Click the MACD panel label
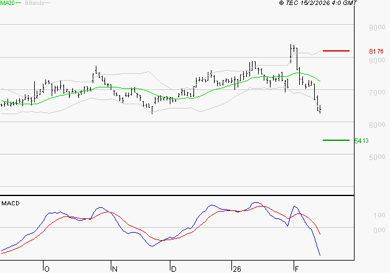This screenshot has width=390, height=273. click(11, 204)
